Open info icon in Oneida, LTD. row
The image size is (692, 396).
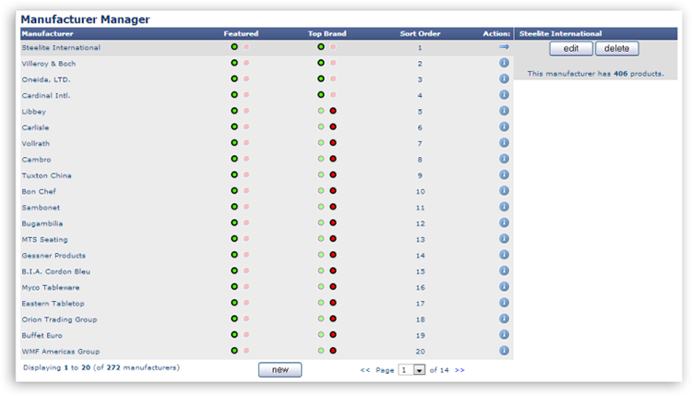[504, 78]
